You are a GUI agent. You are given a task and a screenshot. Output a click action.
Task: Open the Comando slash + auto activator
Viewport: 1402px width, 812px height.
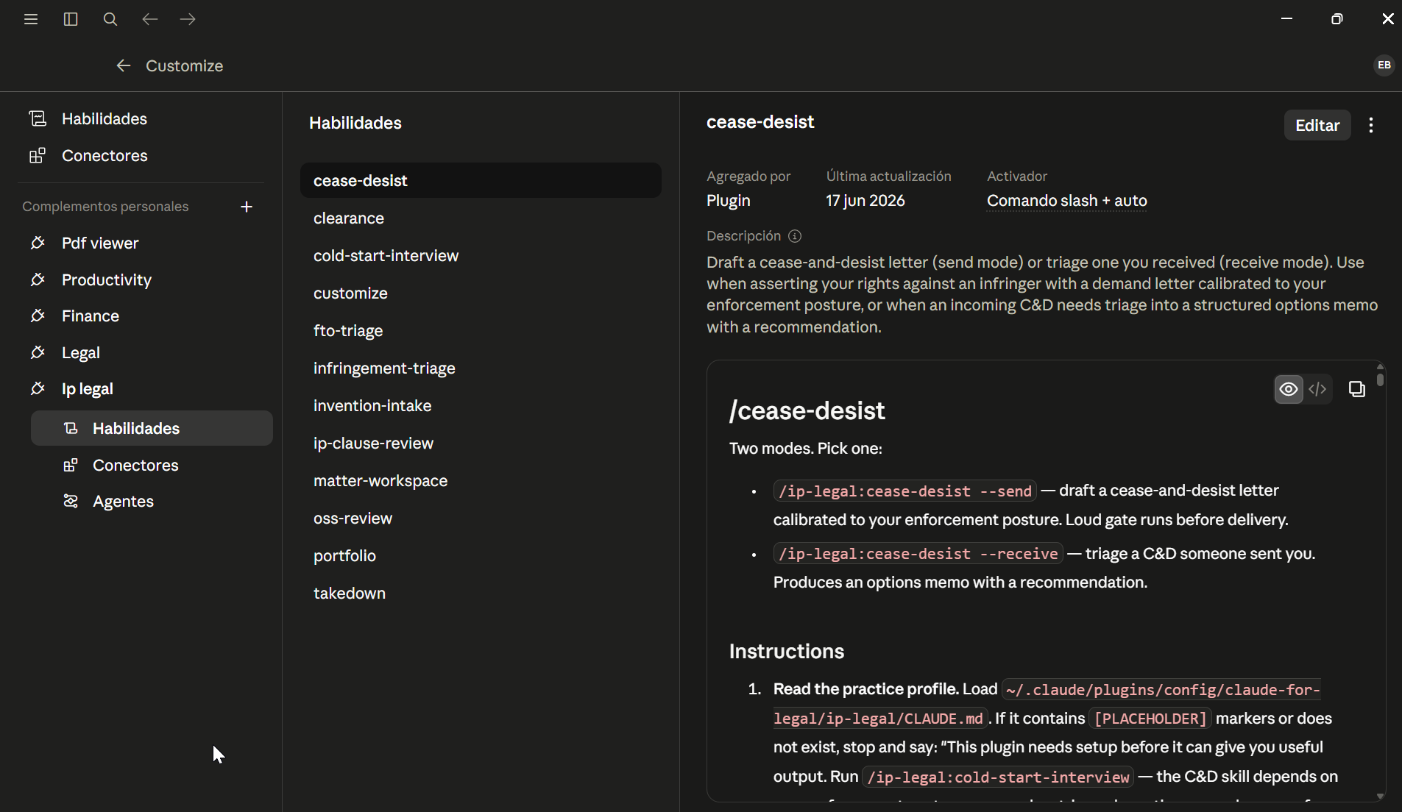tap(1066, 201)
